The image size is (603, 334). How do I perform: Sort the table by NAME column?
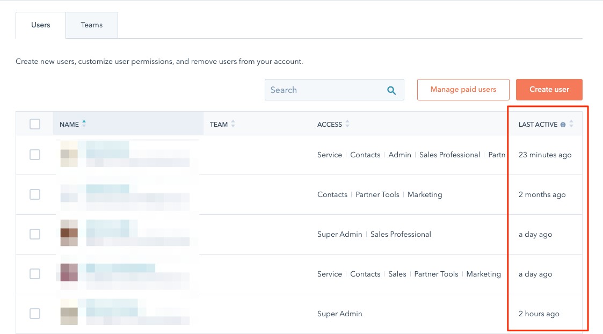84,123
